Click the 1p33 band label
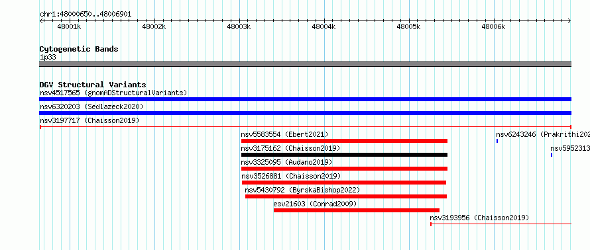 [48, 58]
